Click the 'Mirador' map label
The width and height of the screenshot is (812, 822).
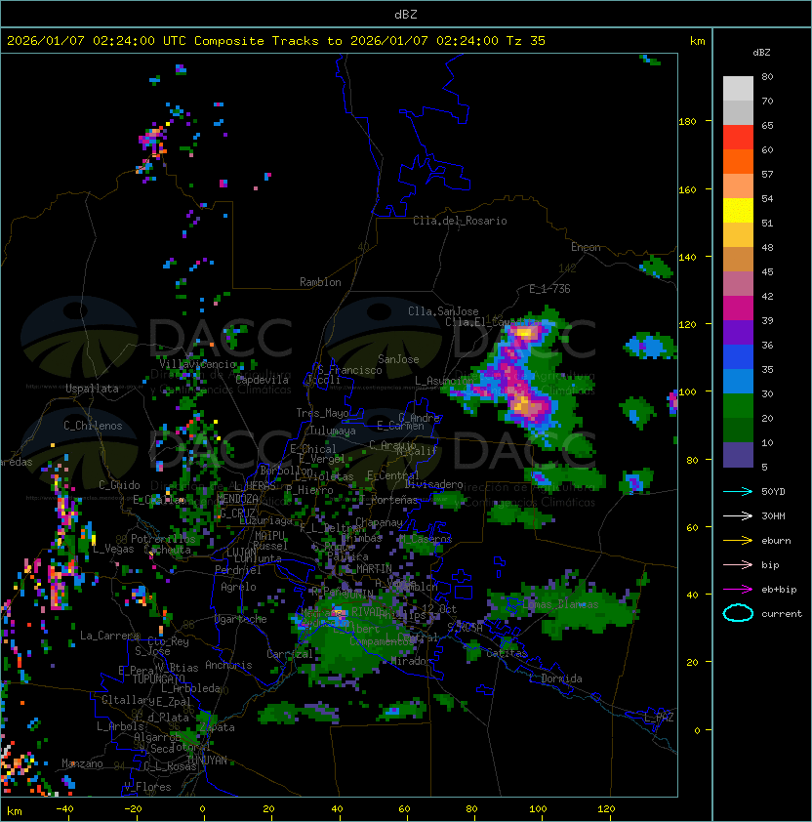pyautogui.click(x=412, y=661)
